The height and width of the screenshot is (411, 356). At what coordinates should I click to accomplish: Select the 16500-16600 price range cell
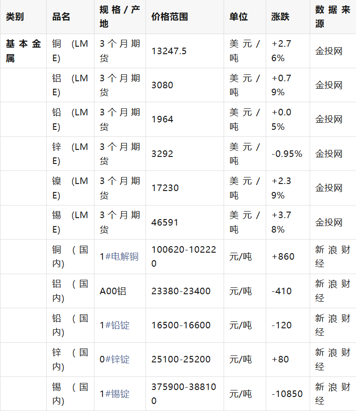pyautogui.click(x=181, y=325)
